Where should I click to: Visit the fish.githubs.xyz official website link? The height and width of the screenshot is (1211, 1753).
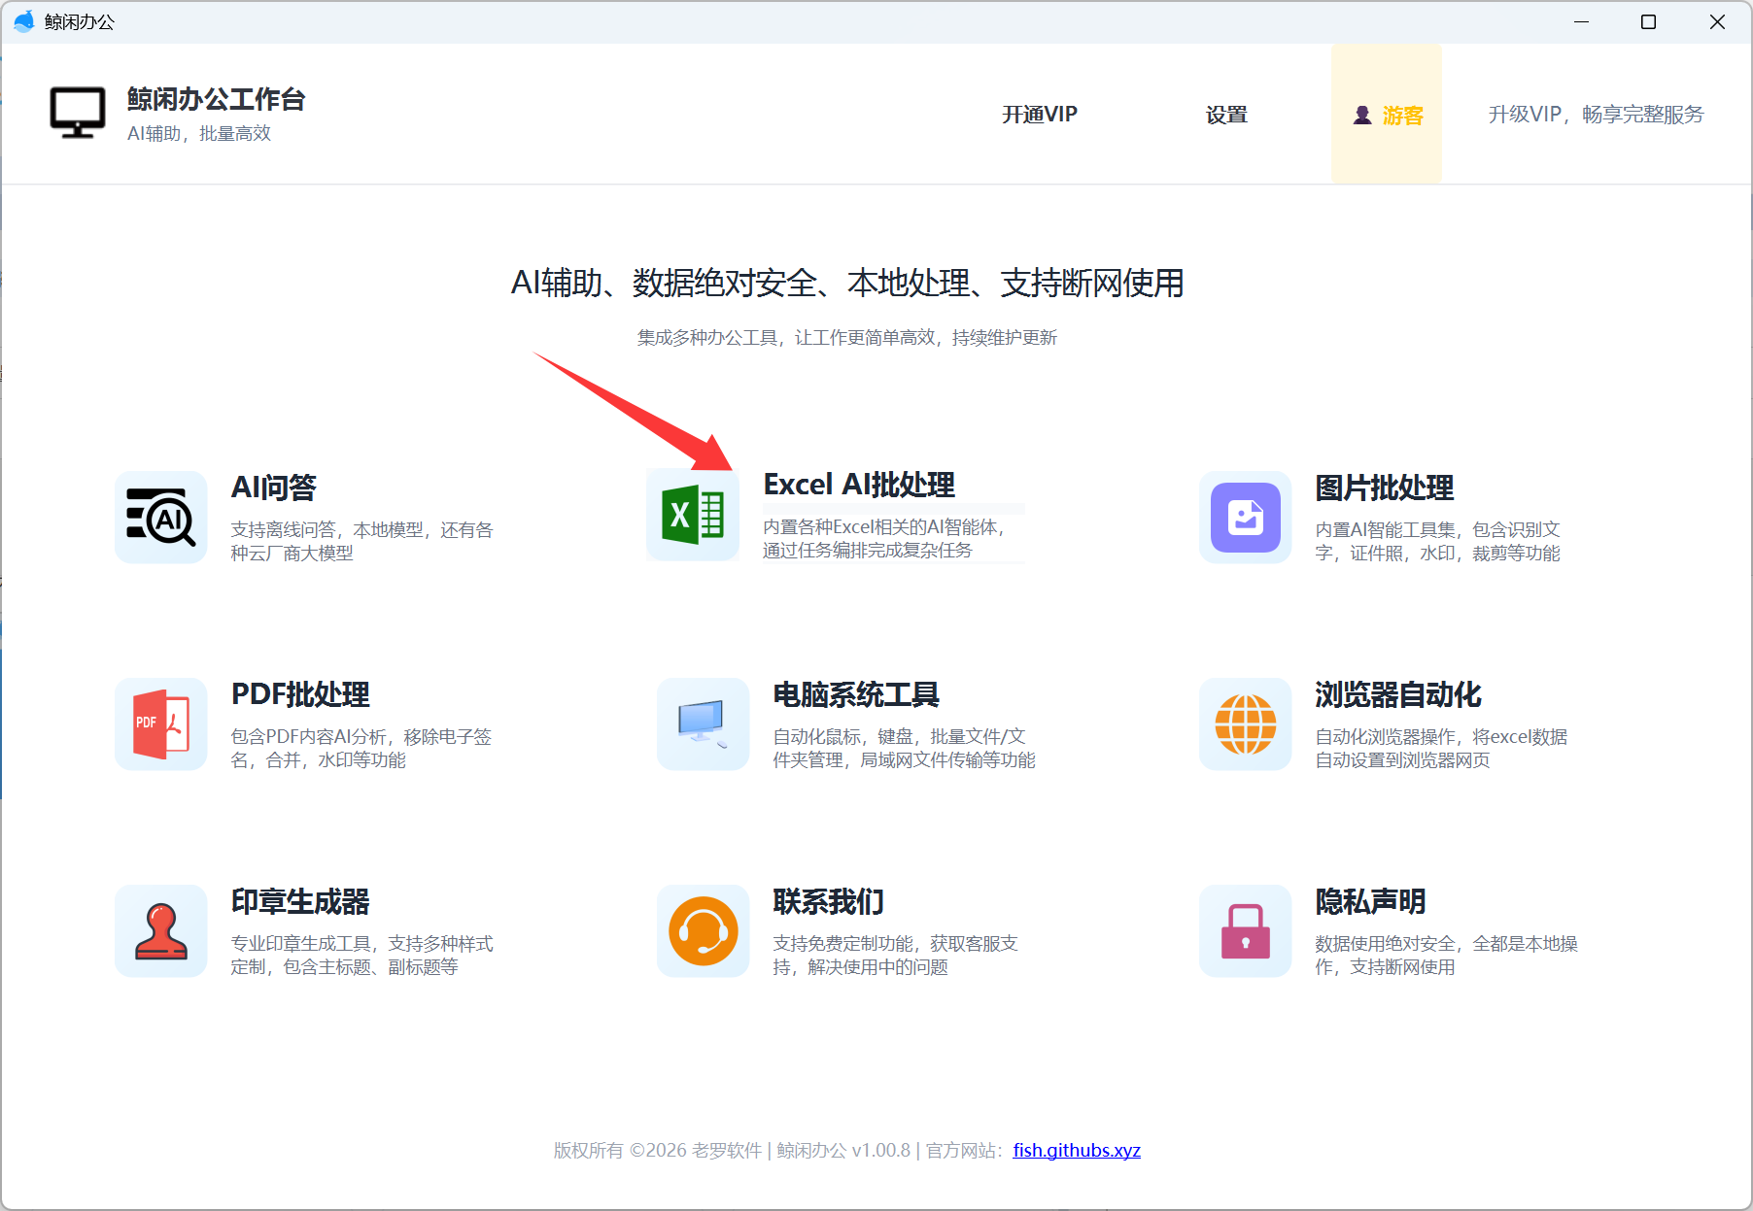point(1076,1151)
